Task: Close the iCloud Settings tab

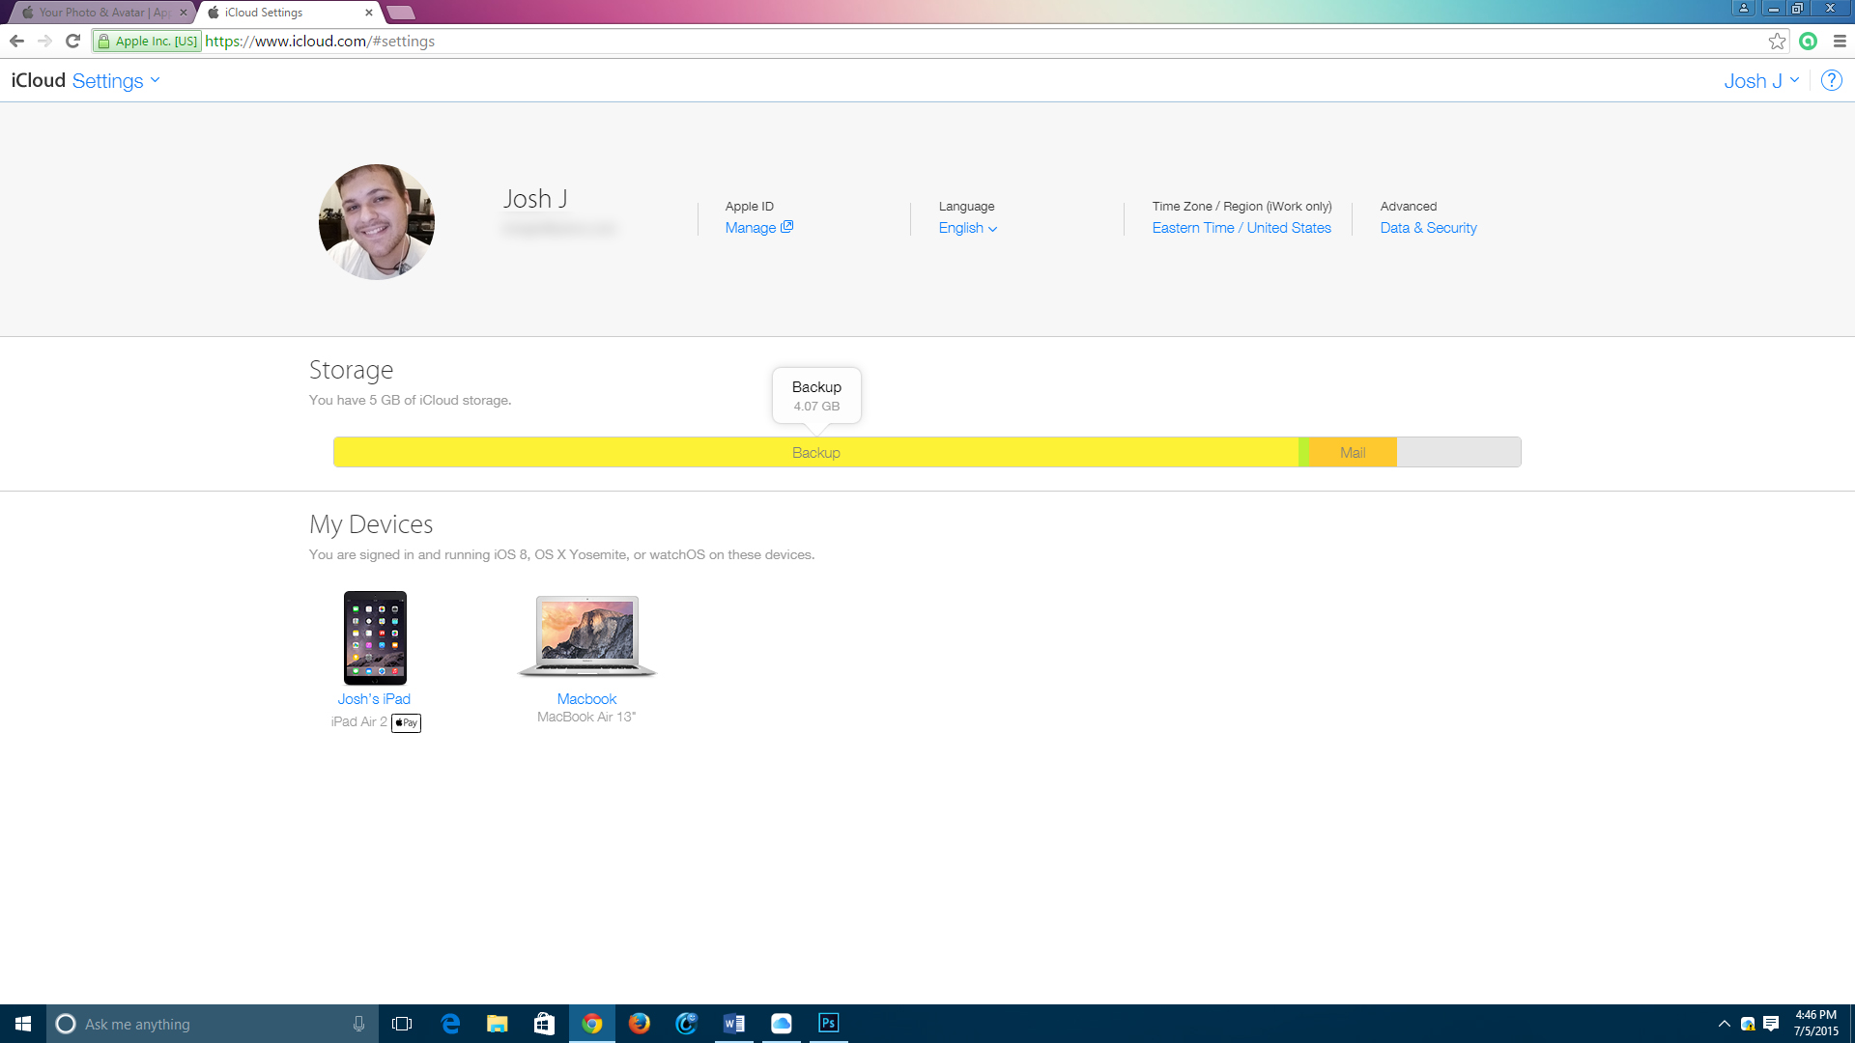Action: (x=369, y=13)
